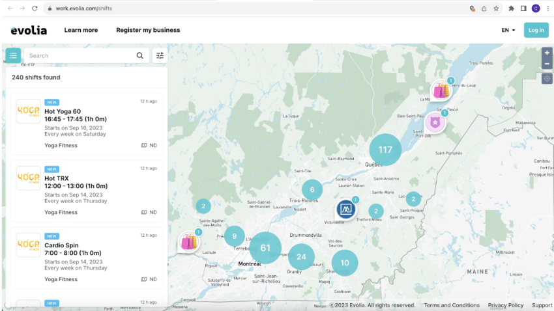Open Register my business page
The image size is (554, 311).
point(148,30)
